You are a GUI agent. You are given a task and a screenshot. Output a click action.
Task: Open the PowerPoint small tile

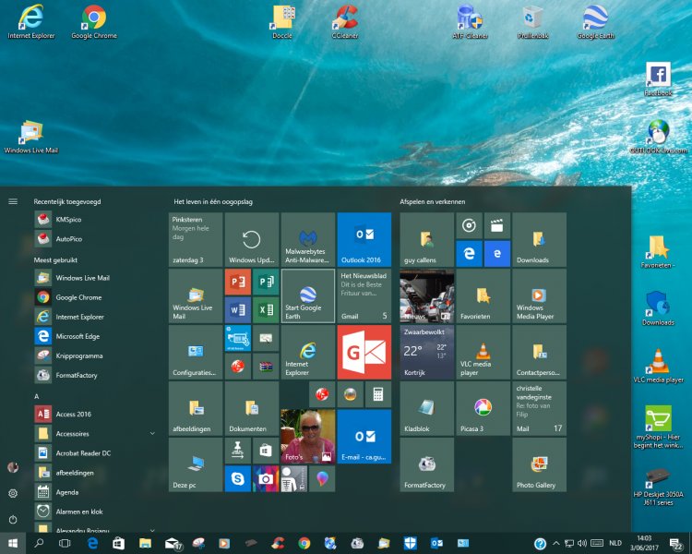point(238,282)
